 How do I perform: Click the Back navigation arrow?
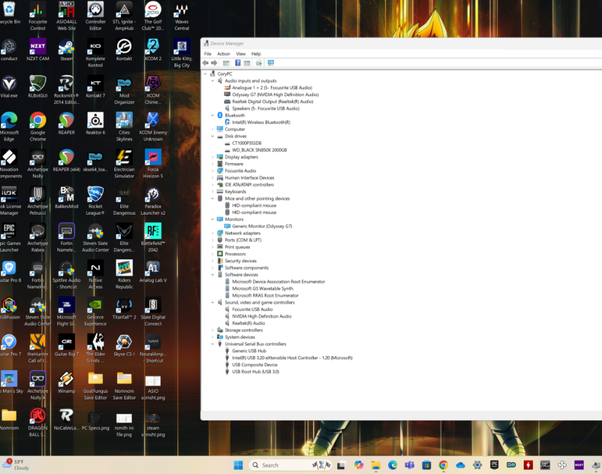pos(206,63)
